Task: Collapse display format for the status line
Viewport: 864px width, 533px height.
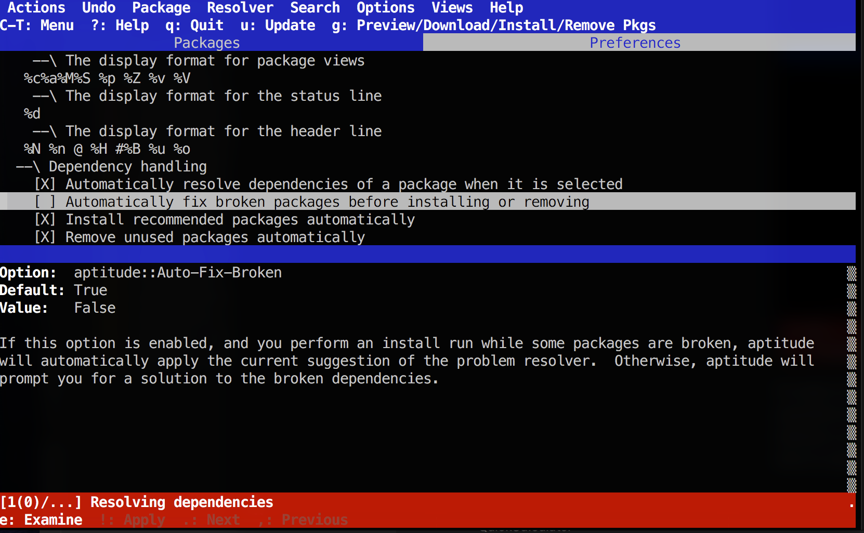Action: pos(44,96)
